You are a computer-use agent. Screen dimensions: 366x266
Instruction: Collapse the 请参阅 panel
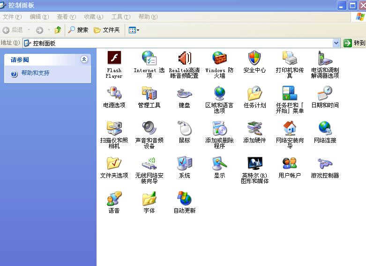pos(84,59)
